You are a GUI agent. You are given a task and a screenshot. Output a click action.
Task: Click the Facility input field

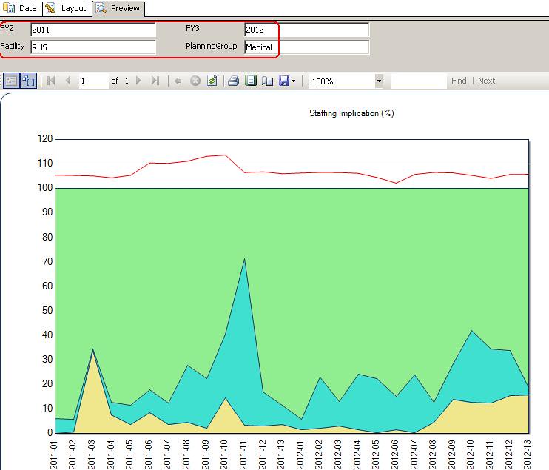point(92,47)
